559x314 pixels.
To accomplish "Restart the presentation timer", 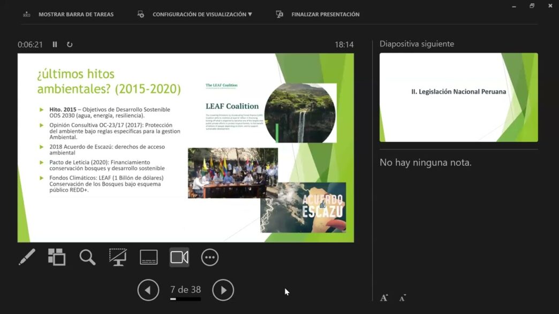I will pyautogui.click(x=70, y=44).
